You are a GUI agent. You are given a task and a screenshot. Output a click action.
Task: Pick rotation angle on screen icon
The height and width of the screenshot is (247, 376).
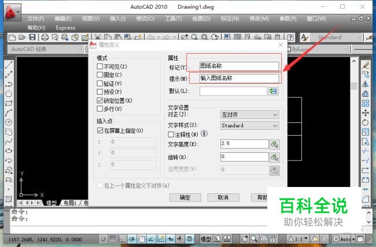point(275,158)
